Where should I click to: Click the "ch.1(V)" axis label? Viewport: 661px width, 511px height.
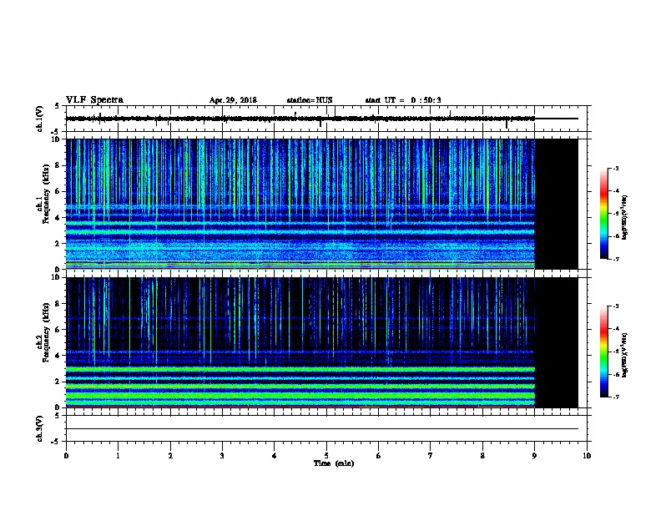(x=40, y=119)
